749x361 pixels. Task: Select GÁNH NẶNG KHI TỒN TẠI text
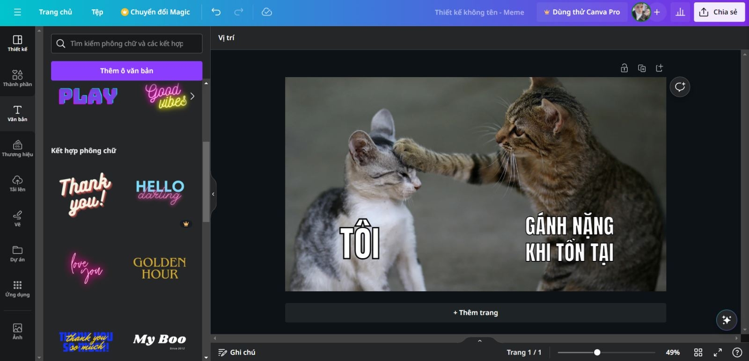click(x=569, y=240)
